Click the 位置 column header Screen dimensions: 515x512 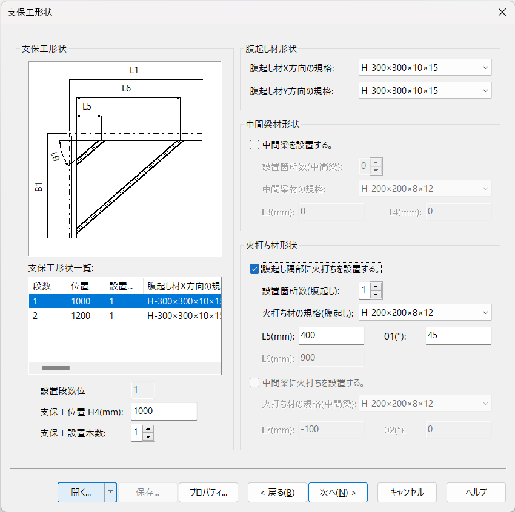pos(86,286)
